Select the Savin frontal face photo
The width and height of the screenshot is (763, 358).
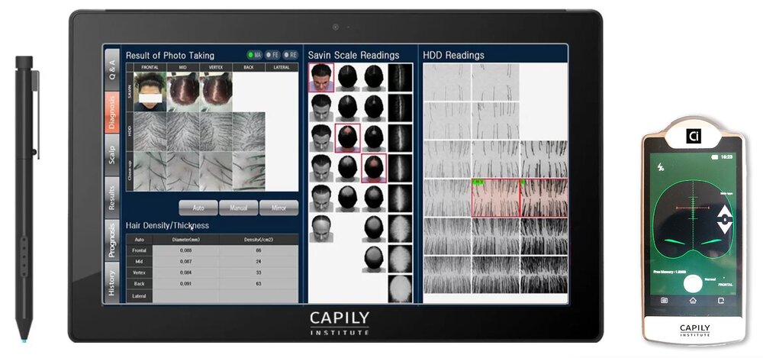(150, 92)
